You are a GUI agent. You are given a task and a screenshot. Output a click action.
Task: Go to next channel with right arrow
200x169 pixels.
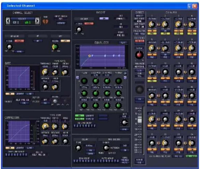[x=37, y=21]
